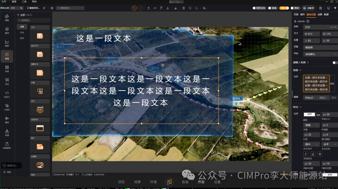Go to the 场景 bottom navigation
The height and width of the screenshot is (189, 338).
point(137,182)
